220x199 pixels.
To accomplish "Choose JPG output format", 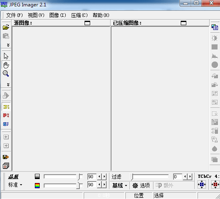I will [6, 107].
